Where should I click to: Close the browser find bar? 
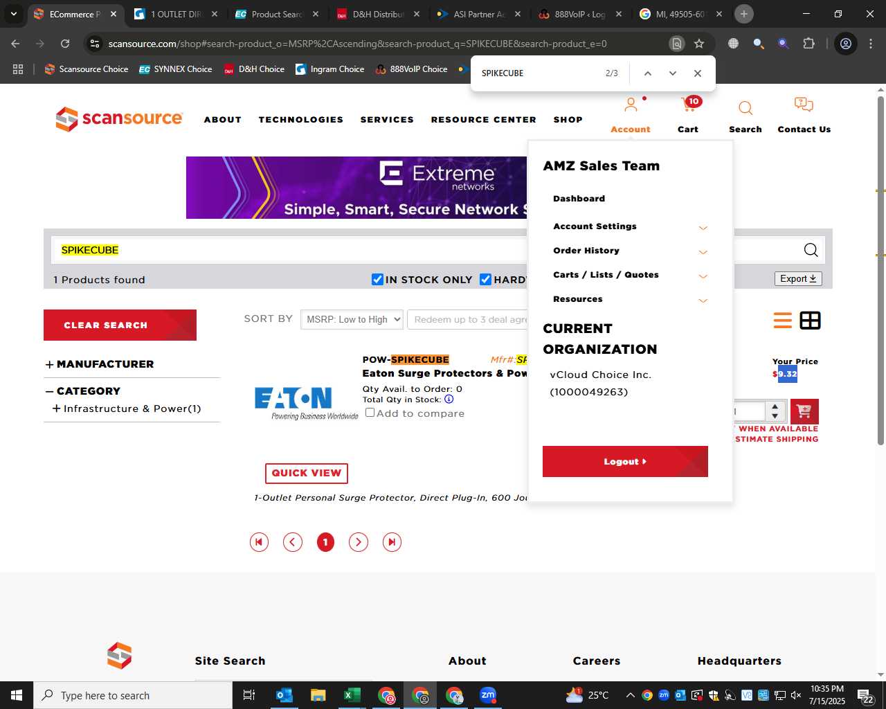[x=698, y=73]
